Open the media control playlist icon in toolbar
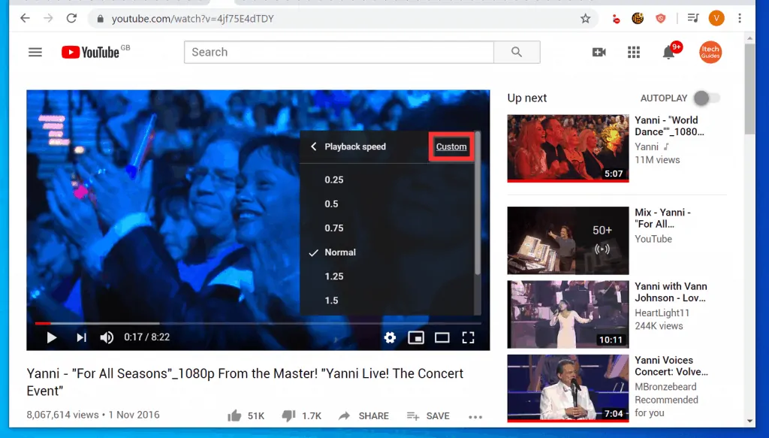Image resolution: width=769 pixels, height=438 pixels. click(x=693, y=19)
